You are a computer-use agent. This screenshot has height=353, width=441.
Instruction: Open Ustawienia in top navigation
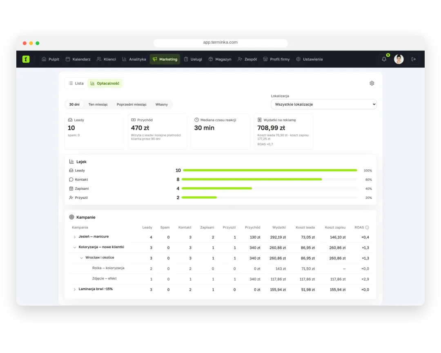[x=309, y=59]
